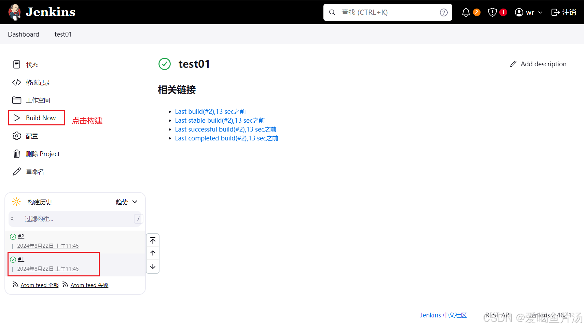
Task: Jump to top of build history
Action: point(153,241)
